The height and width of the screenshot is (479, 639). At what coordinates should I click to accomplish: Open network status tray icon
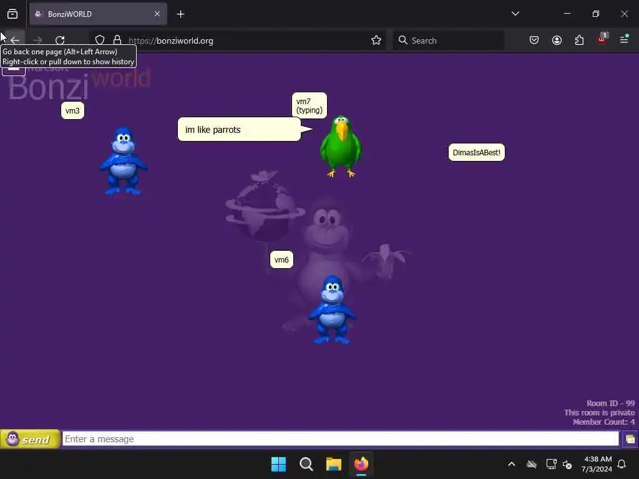pos(551,464)
